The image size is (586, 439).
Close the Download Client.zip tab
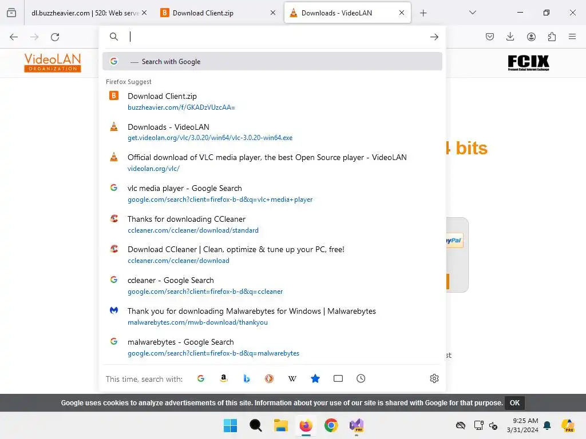click(273, 13)
